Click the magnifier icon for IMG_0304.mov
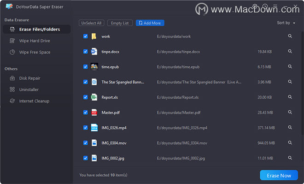The width and height of the screenshot is (304, 184). coord(290,142)
